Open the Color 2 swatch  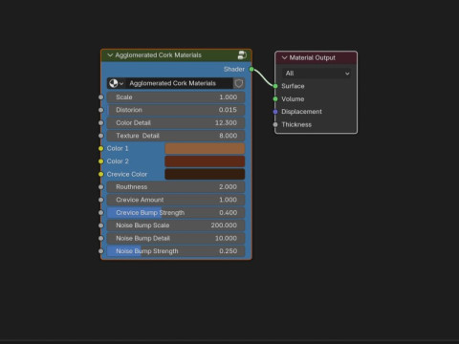[205, 161]
